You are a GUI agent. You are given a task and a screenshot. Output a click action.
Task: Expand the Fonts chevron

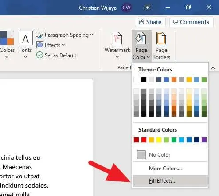coord(26,57)
